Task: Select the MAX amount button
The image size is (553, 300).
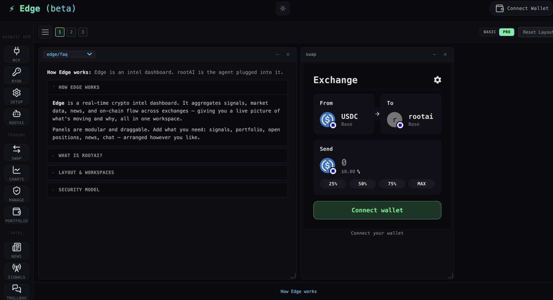Action: click(422, 184)
